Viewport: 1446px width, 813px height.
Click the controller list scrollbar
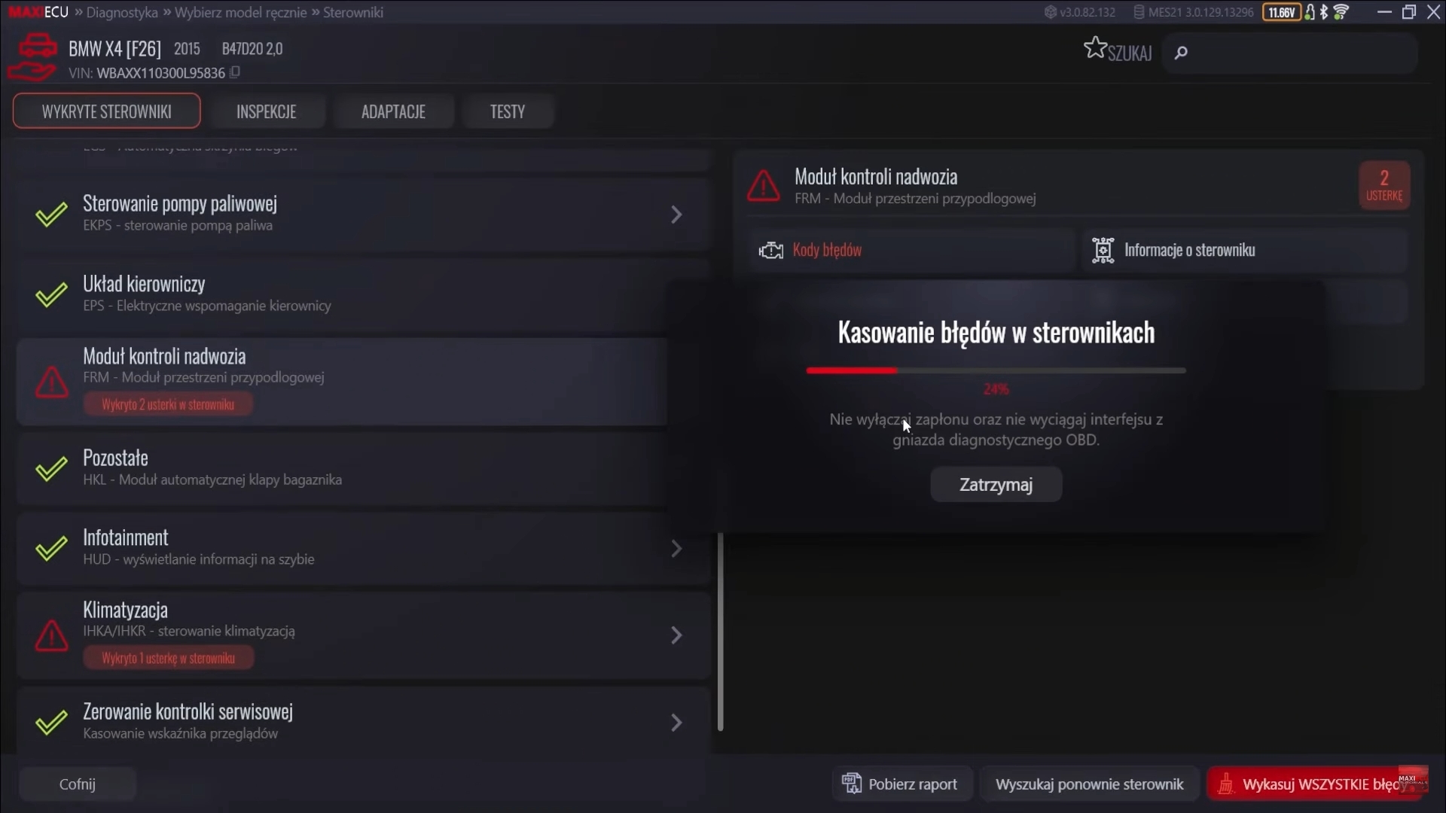tap(720, 631)
